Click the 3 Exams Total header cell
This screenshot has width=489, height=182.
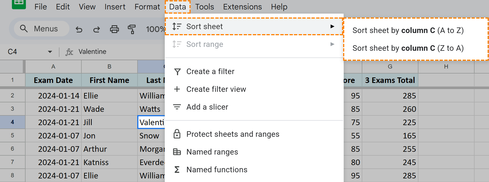point(390,80)
